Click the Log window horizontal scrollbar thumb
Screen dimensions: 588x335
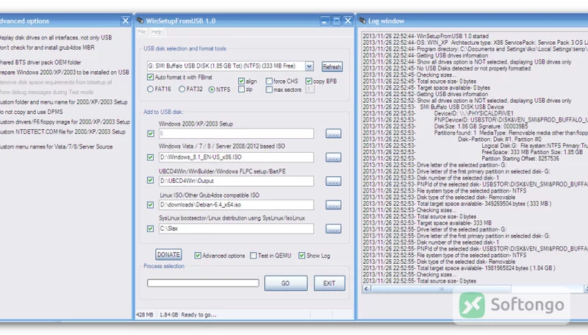[442, 289]
